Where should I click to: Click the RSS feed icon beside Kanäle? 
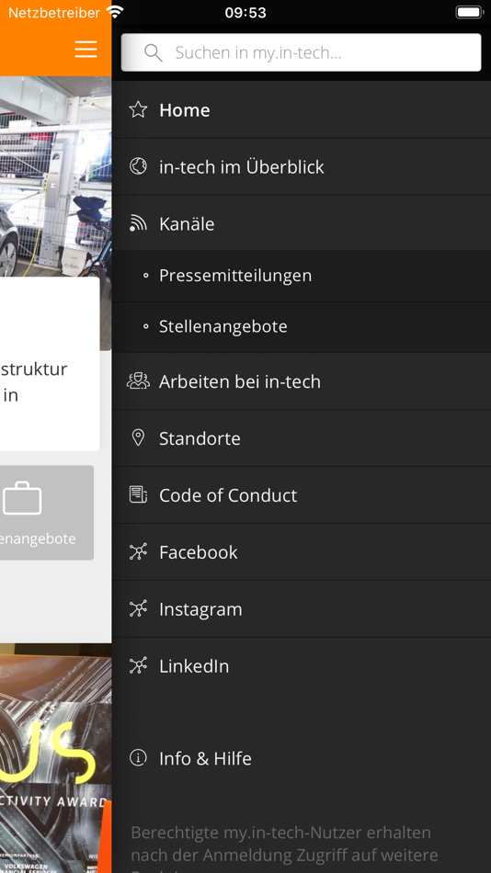tap(138, 222)
